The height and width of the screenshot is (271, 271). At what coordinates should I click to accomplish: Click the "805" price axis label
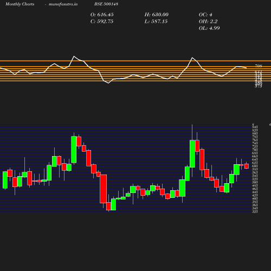point(255,133)
